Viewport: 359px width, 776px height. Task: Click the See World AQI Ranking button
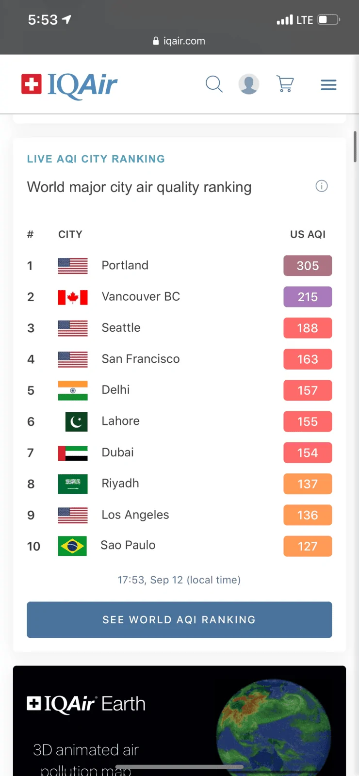coord(179,620)
